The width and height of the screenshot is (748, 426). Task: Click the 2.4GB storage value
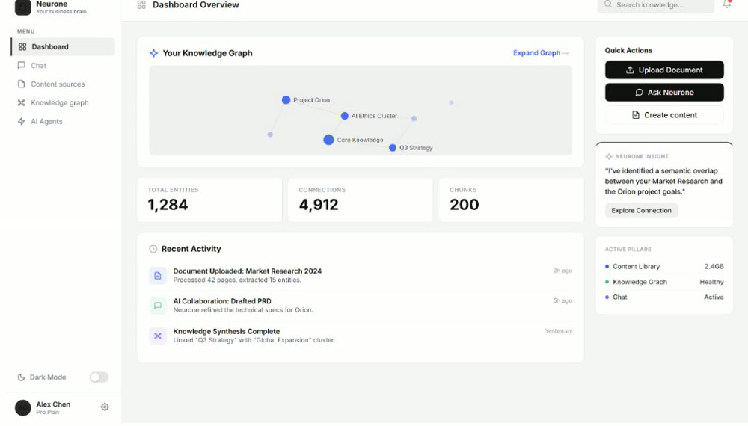click(x=714, y=266)
